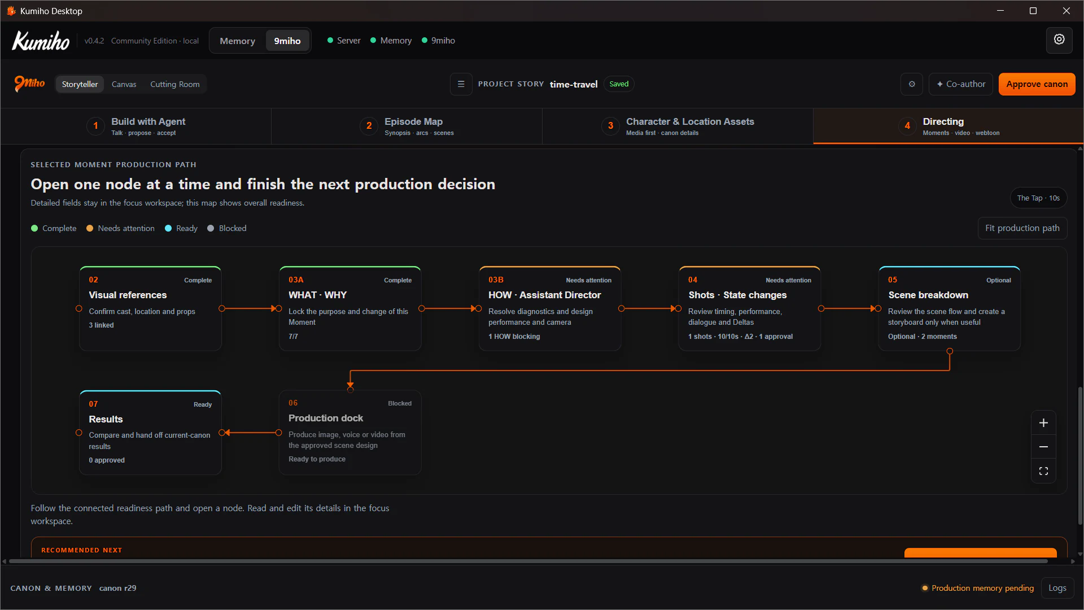
Task: Click the 9miho logo in the toolbar
Action: [x=29, y=84]
